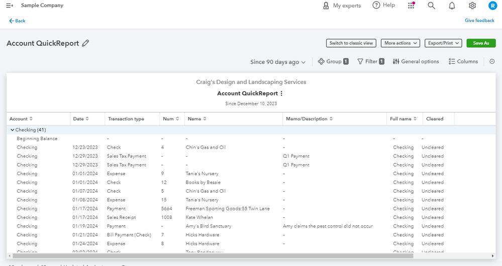Collapse the Checking (41) group
The height and width of the screenshot is (266, 502).
click(x=13, y=130)
